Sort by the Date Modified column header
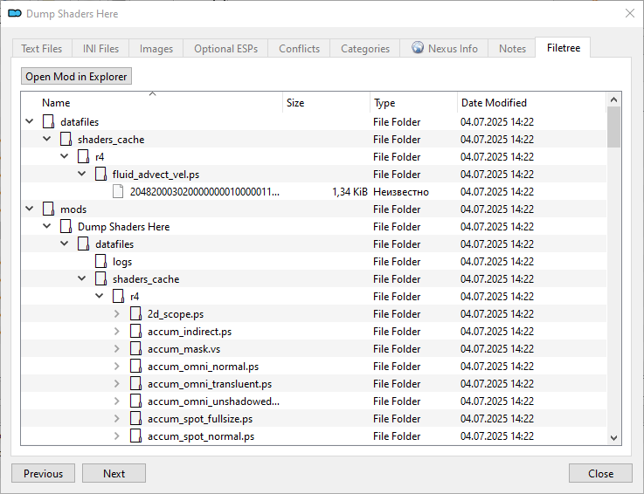 click(531, 103)
